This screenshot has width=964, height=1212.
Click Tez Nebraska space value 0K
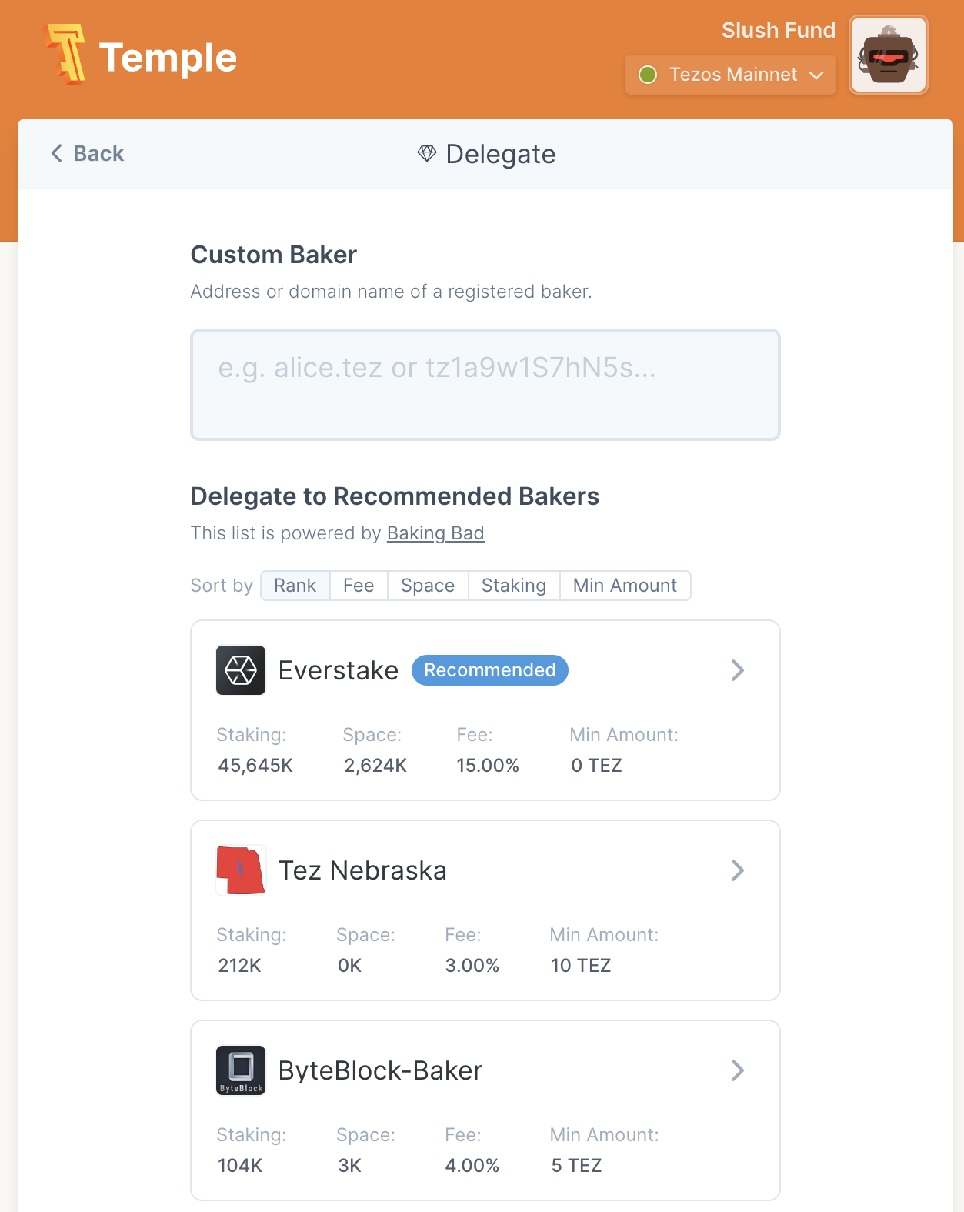point(349,966)
